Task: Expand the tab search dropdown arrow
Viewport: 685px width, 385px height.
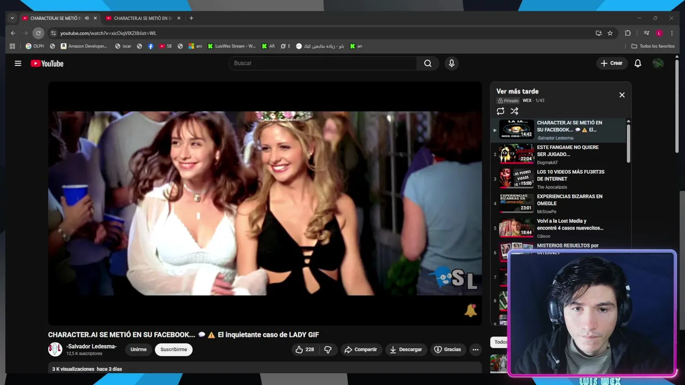Action: point(12,18)
